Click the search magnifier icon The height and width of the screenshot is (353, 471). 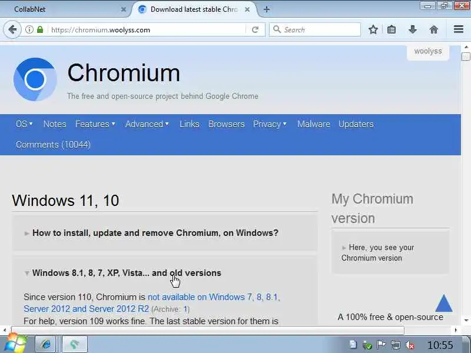coord(277,29)
